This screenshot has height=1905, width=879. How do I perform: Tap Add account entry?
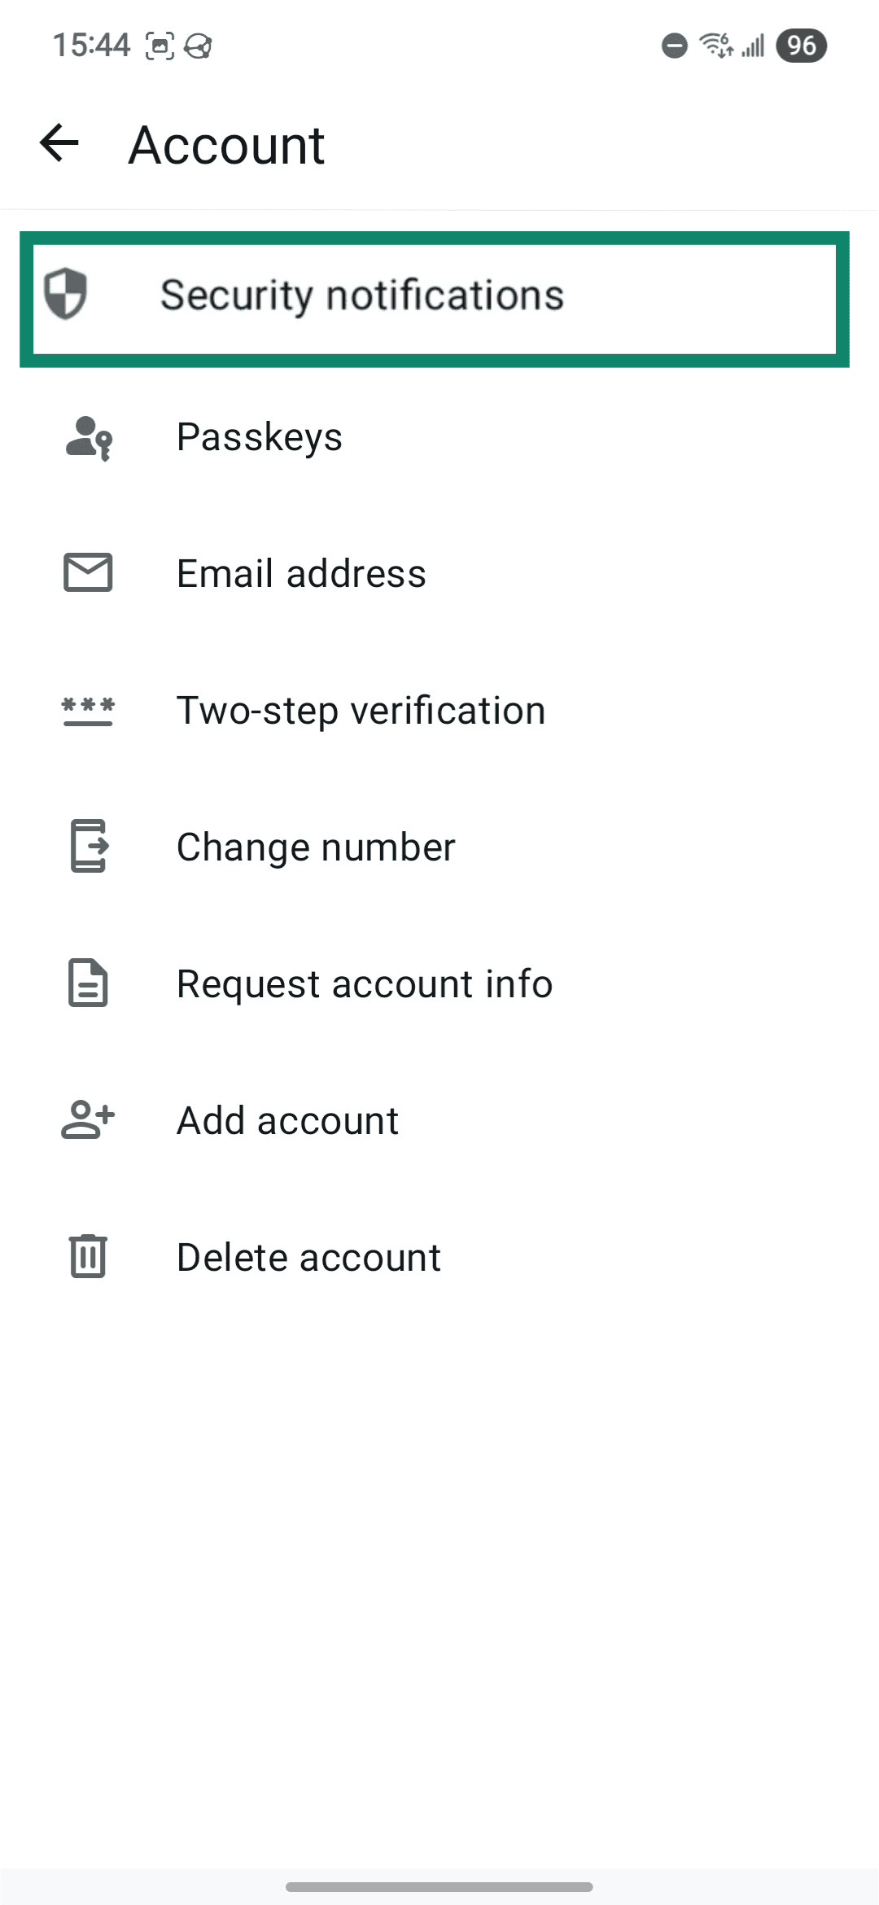pos(286,1120)
